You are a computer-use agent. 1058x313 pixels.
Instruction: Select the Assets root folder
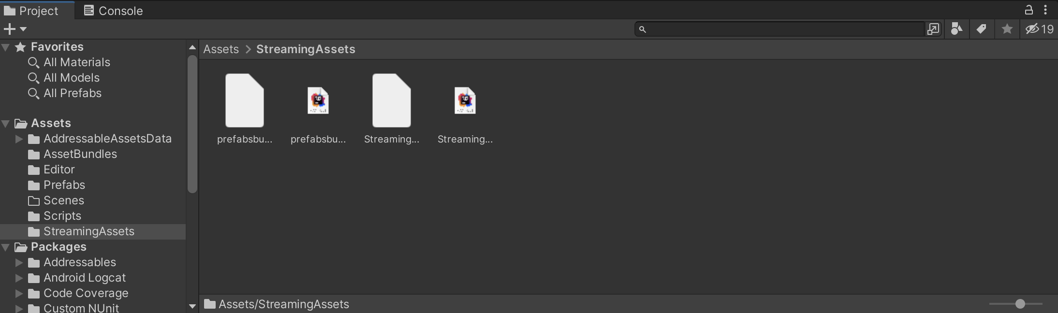pyautogui.click(x=93, y=123)
